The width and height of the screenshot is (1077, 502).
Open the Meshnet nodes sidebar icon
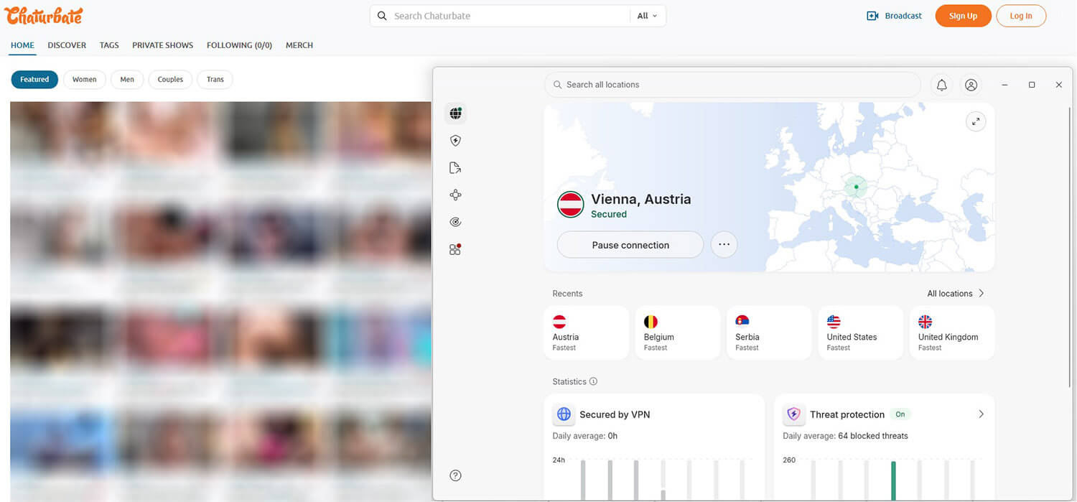pyautogui.click(x=455, y=195)
